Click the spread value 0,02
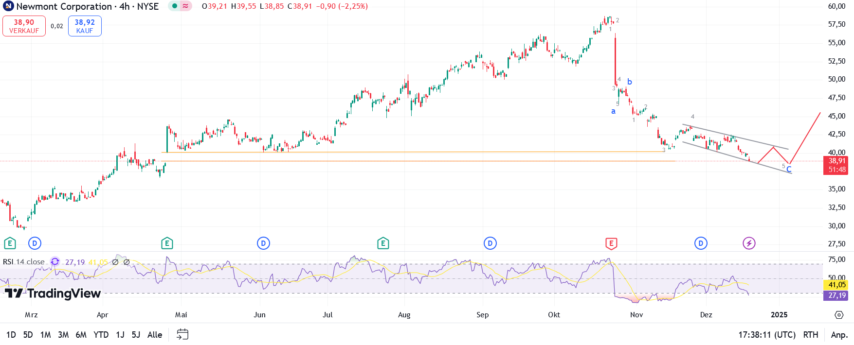The width and height of the screenshot is (854, 345). [57, 26]
